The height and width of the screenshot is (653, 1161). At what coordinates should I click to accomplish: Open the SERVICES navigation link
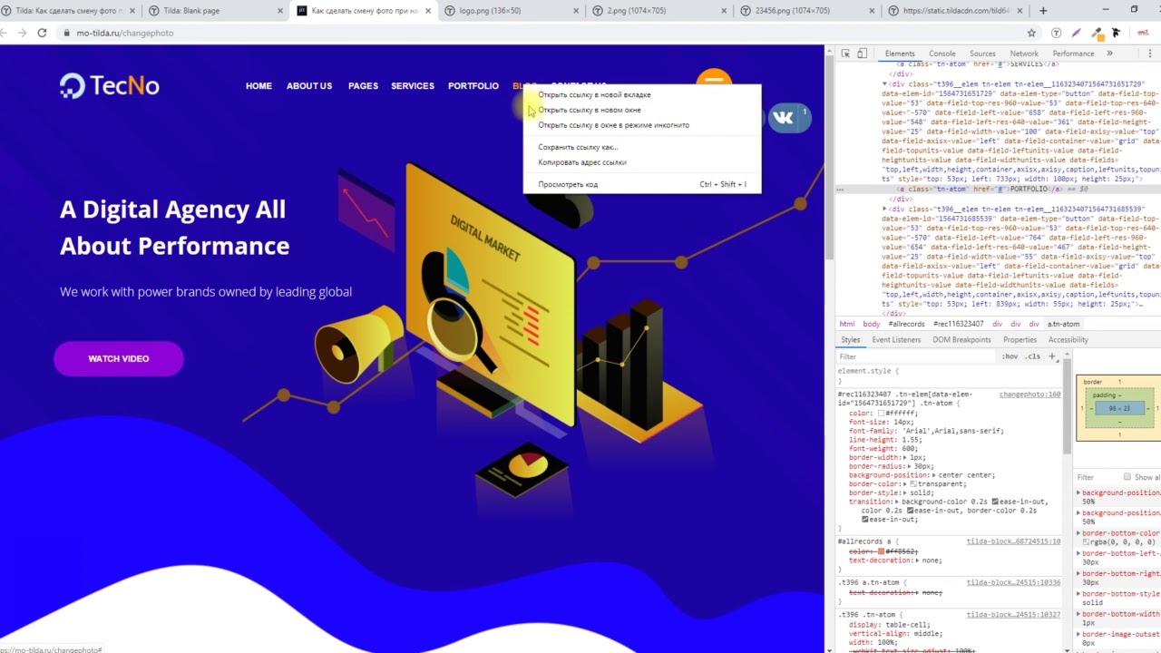[x=413, y=86]
